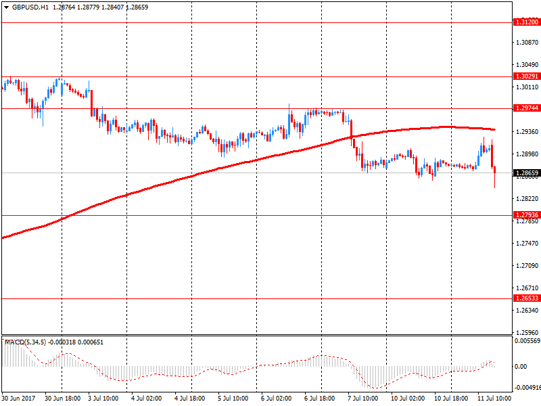
Task: Select the 1.27090 price scale value
Action: [527, 265]
